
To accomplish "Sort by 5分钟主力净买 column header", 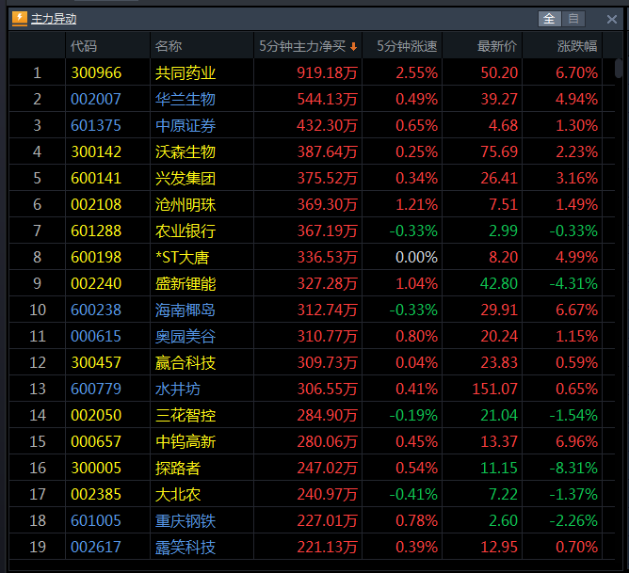I will click(x=302, y=46).
